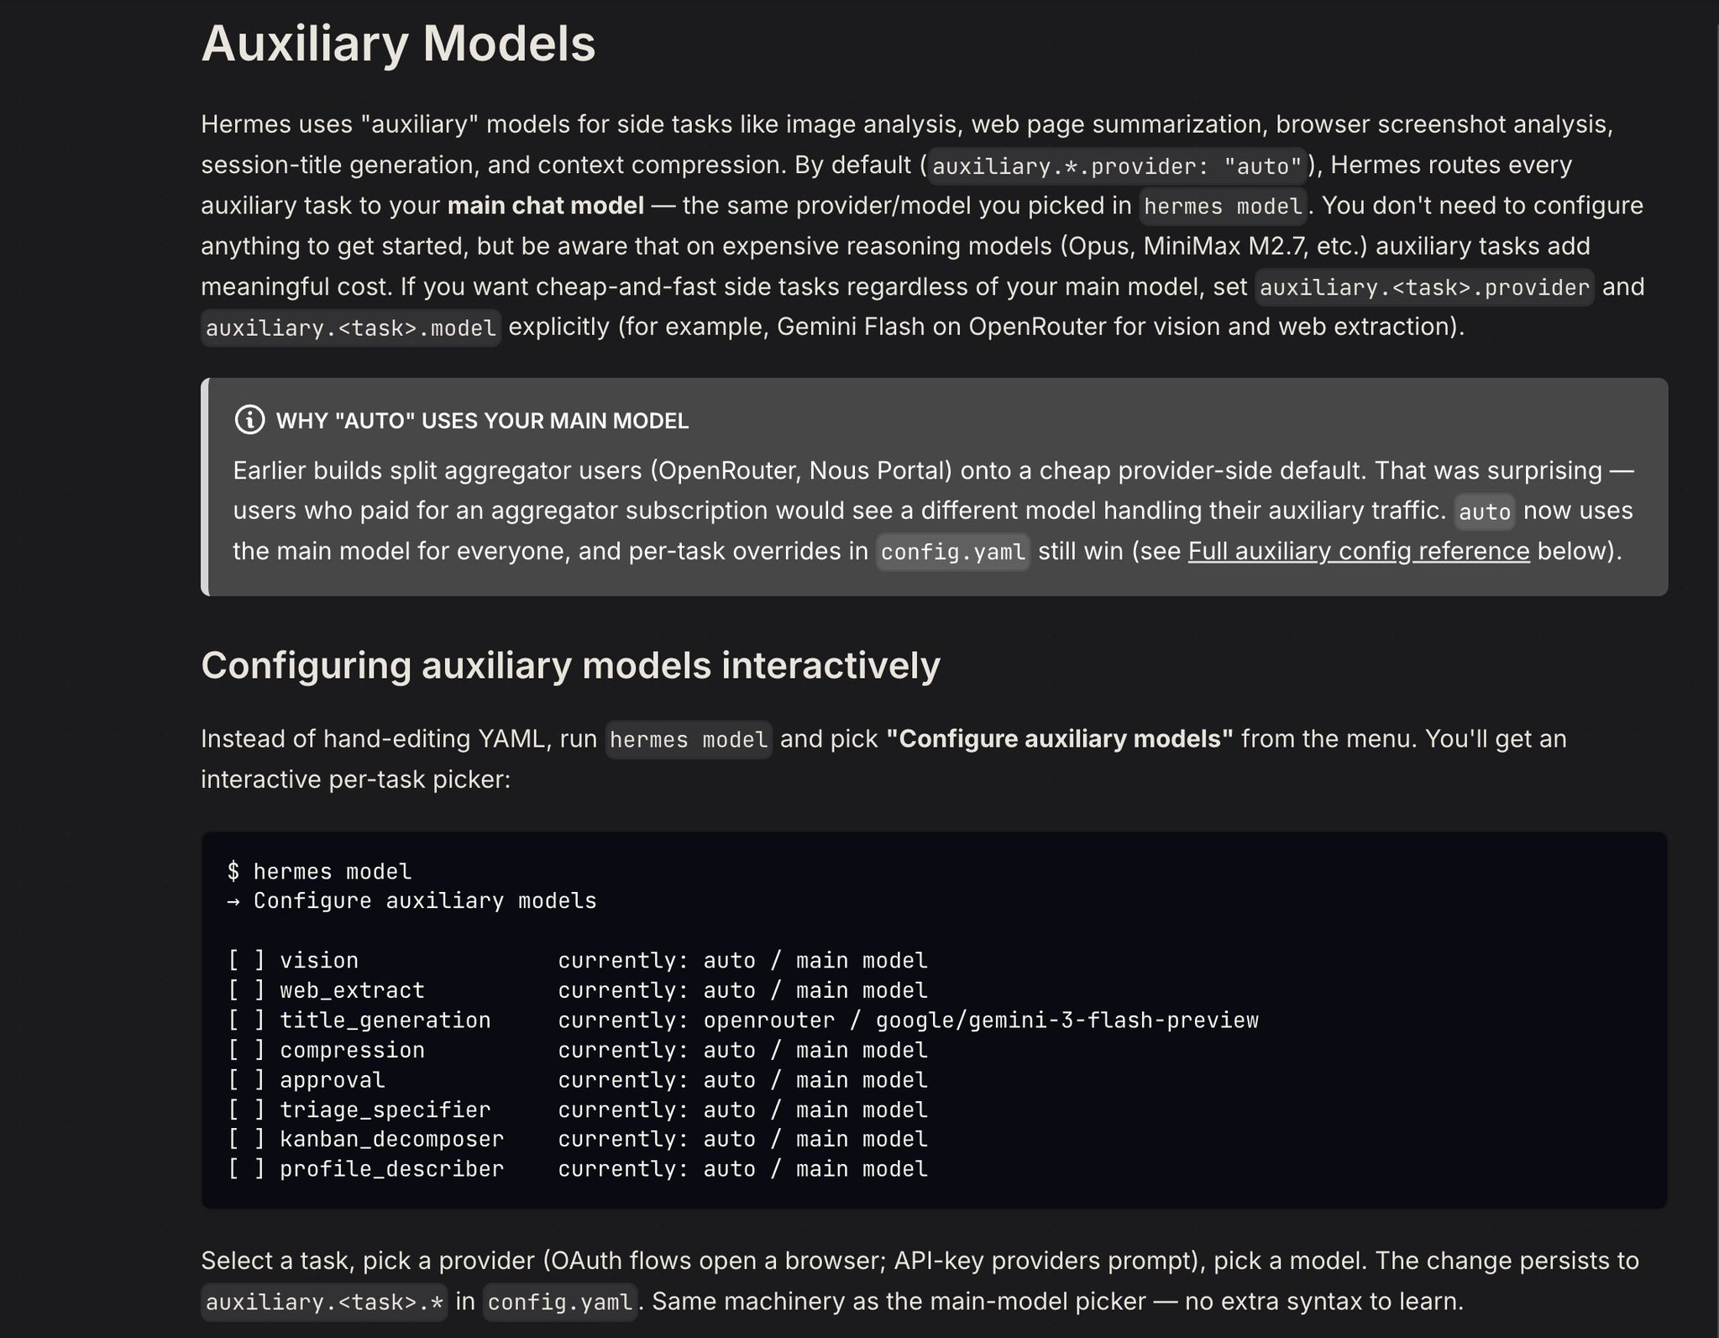Check the title_generation task checkbox

coord(246,1020)
